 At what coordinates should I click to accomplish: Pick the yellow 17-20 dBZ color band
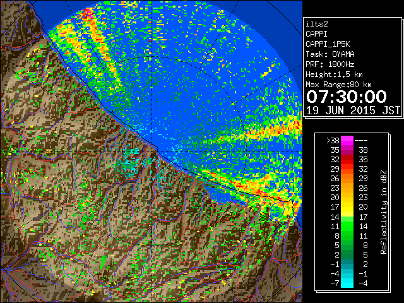(347, 207)
